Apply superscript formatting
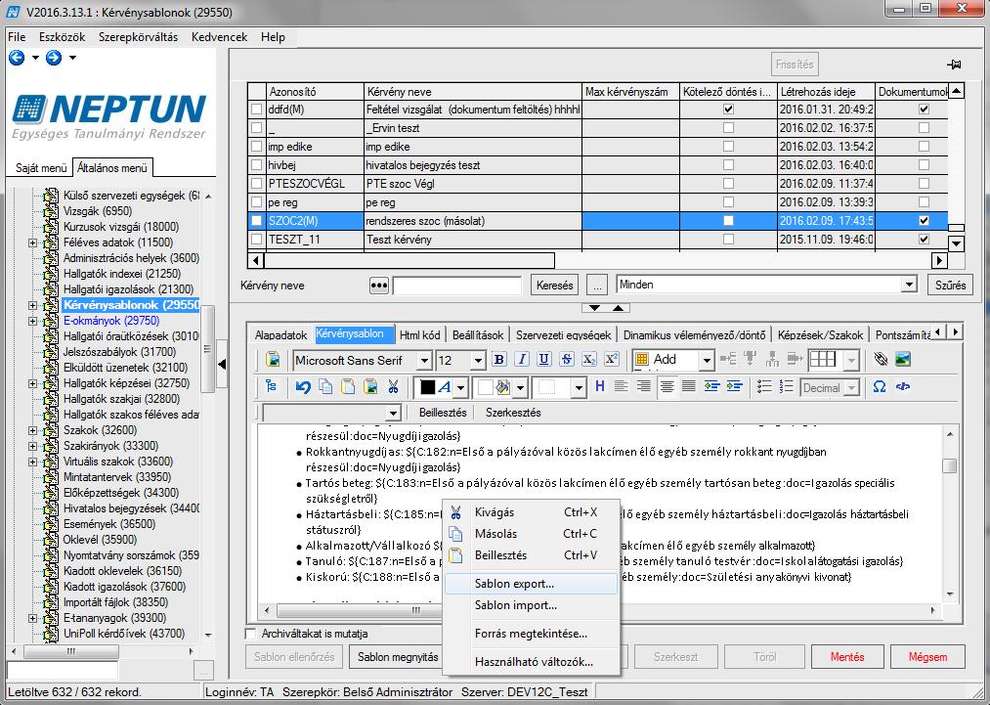This screenshot has height=705, width=990. pos(611,360)
